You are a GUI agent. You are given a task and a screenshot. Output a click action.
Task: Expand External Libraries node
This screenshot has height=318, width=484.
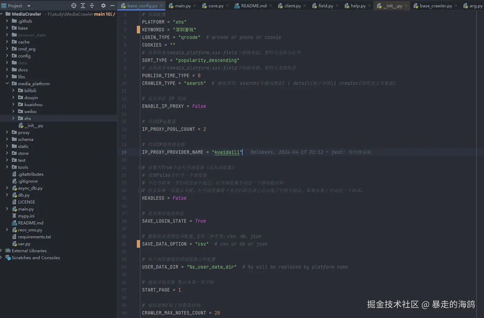click(x=1, y=251)
